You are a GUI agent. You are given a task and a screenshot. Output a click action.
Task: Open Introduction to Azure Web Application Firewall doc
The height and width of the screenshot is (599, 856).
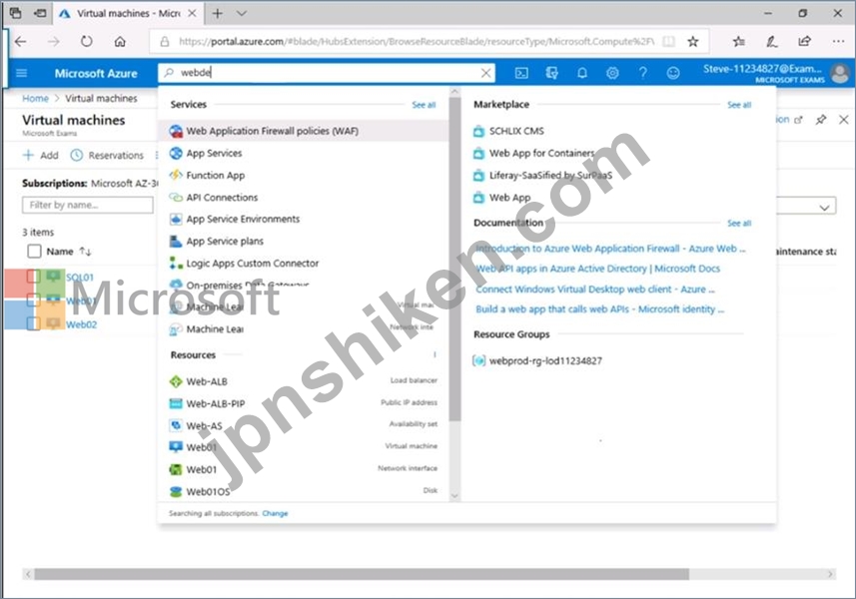[x=610, y=249]
